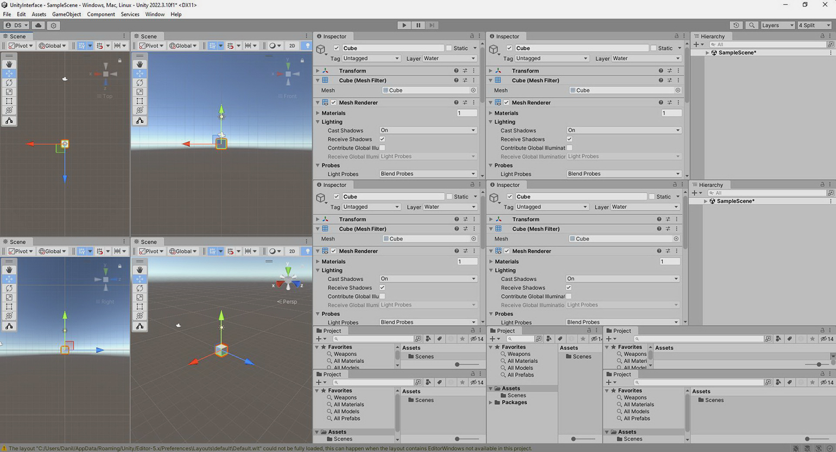
Task: Select the Hand tool in top-left Scene view
Action: point(9,64)
